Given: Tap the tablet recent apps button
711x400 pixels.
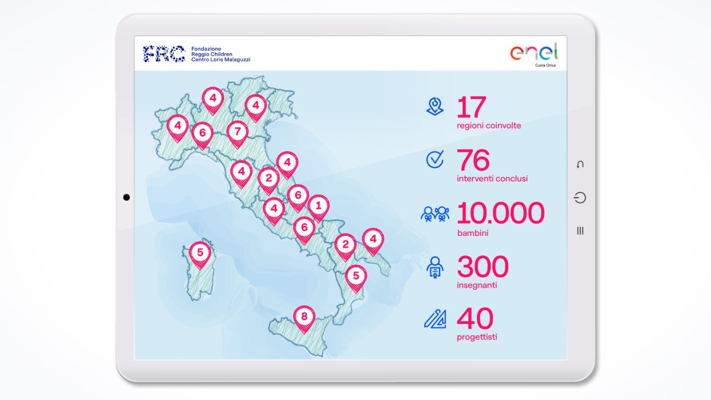Looking at the screenshot, I should coord(580,231).
